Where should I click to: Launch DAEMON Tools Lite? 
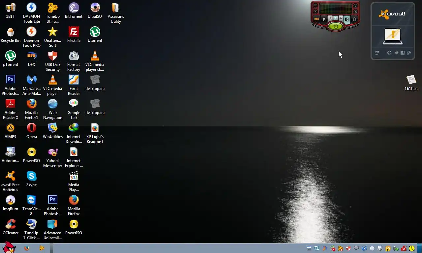click(x=32, y=13)
